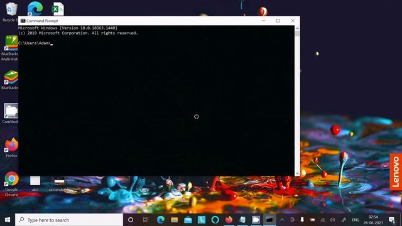
Task: Open the volume speaker tray icon
Action: coord(333,220)
